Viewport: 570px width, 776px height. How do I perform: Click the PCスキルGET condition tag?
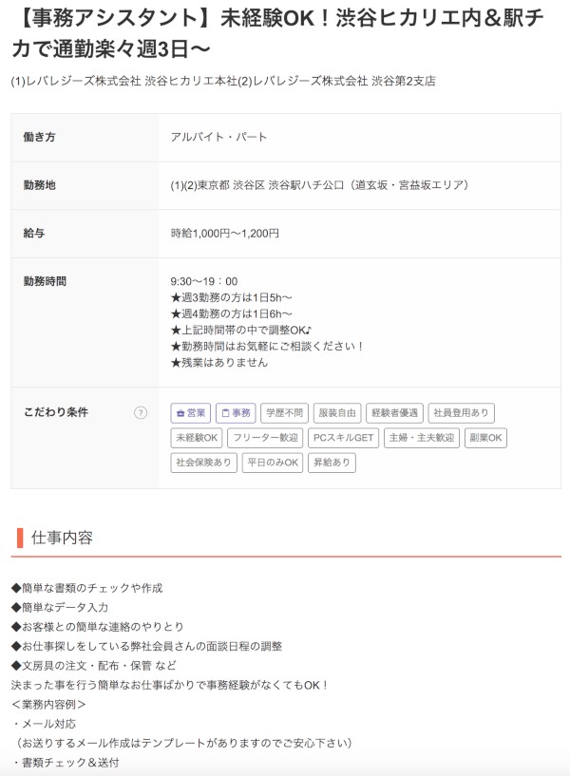coord(343,438)
